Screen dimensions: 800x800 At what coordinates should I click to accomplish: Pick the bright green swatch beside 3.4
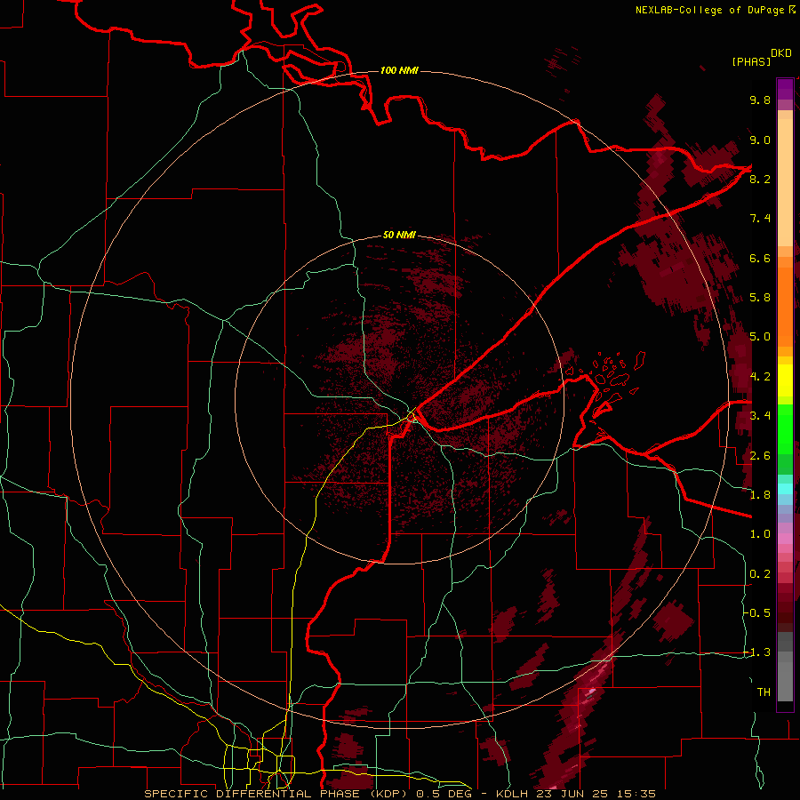click(x=785, y=428)
